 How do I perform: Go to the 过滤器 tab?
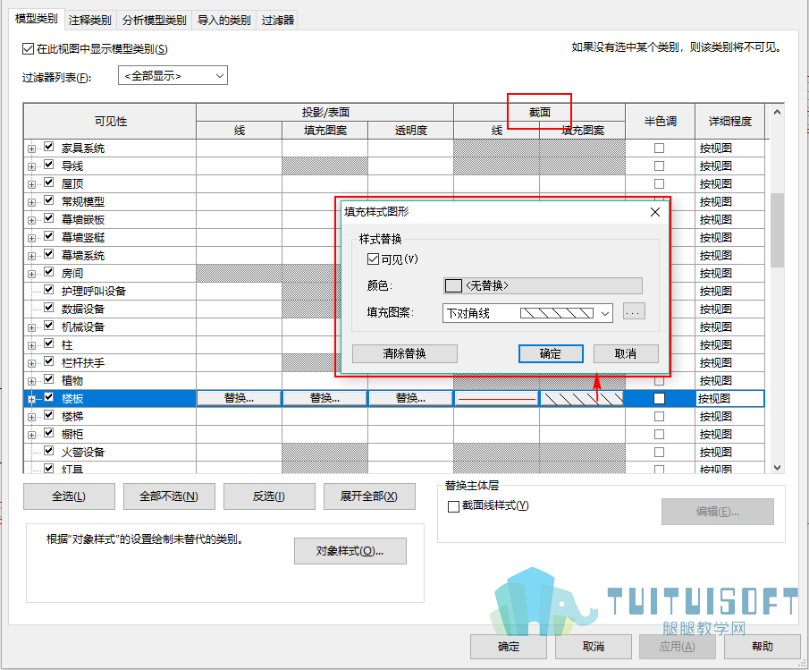(278, 21)
